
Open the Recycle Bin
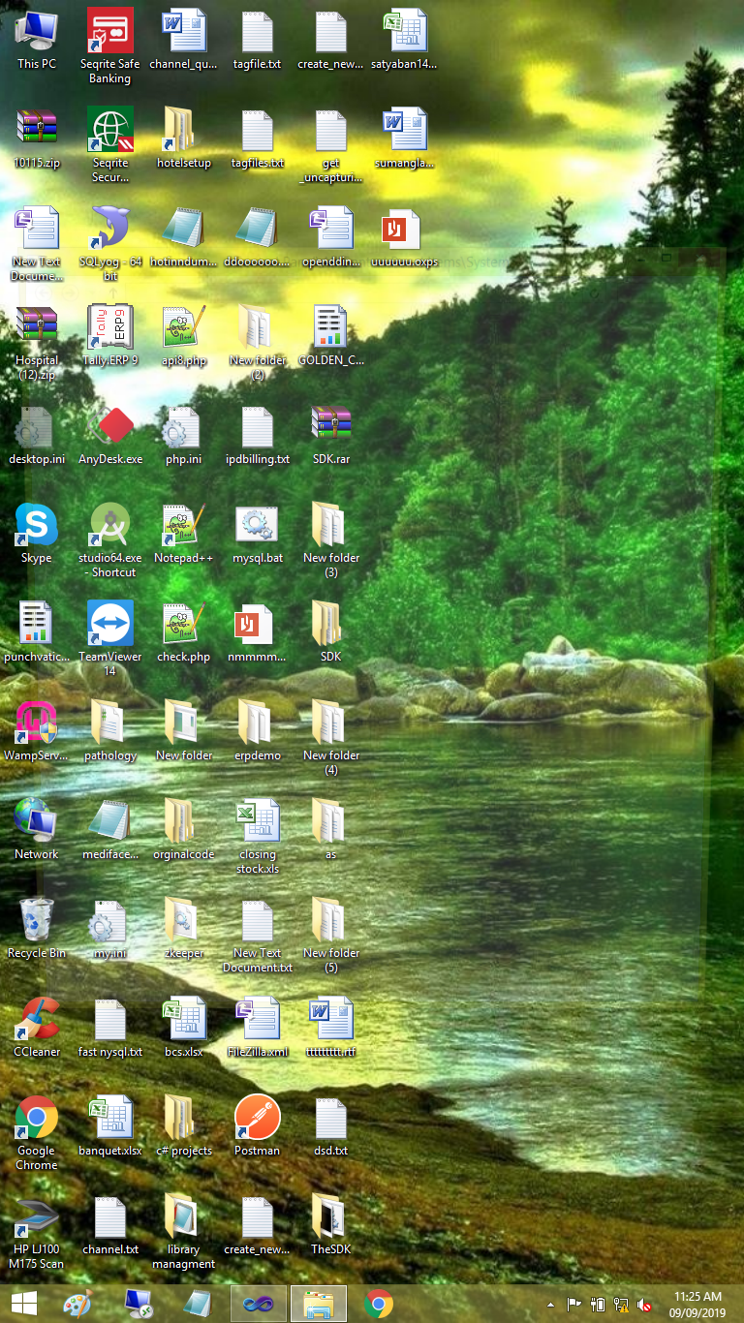[x=36, y=921]
